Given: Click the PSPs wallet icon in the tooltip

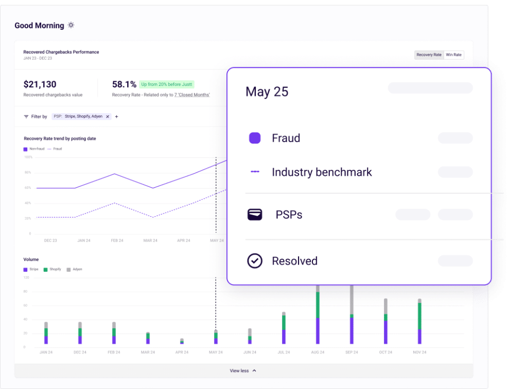Looking at the screenshot, I should click(254, 214).
